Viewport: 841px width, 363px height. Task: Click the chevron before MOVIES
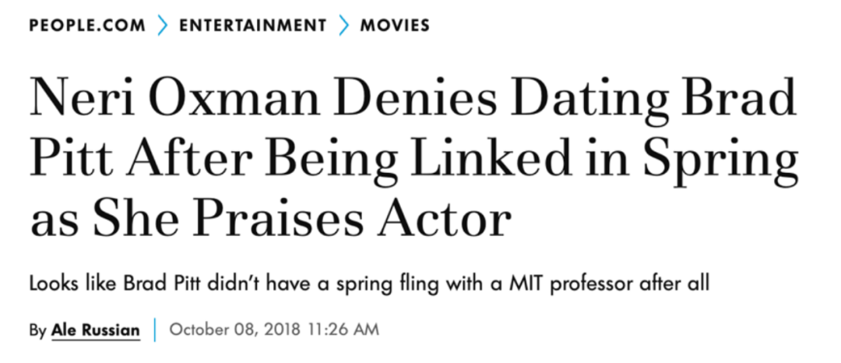tap(344, 25)
